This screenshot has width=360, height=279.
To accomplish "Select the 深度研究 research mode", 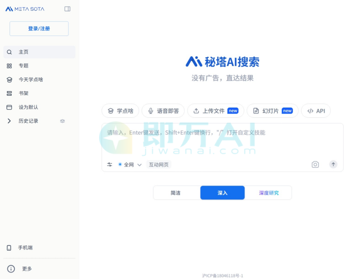I will [269, 192].
